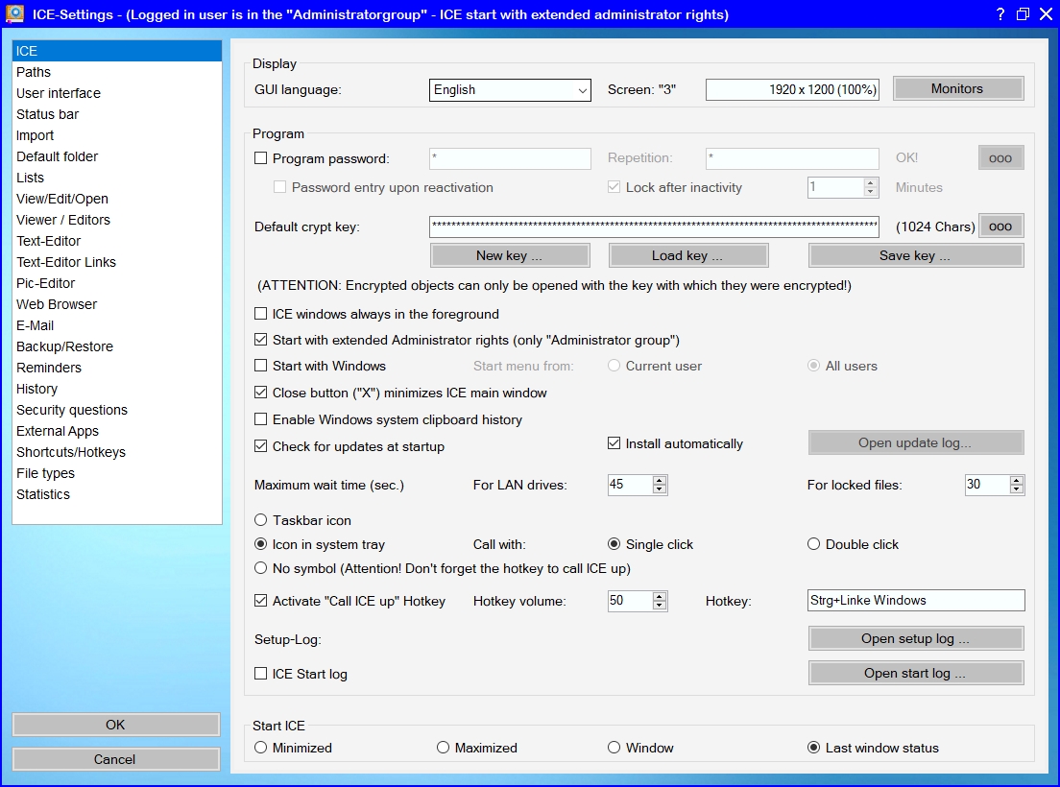1060x787 pixels.
Task: Click the Monitors button
Action: coord(957,89)
